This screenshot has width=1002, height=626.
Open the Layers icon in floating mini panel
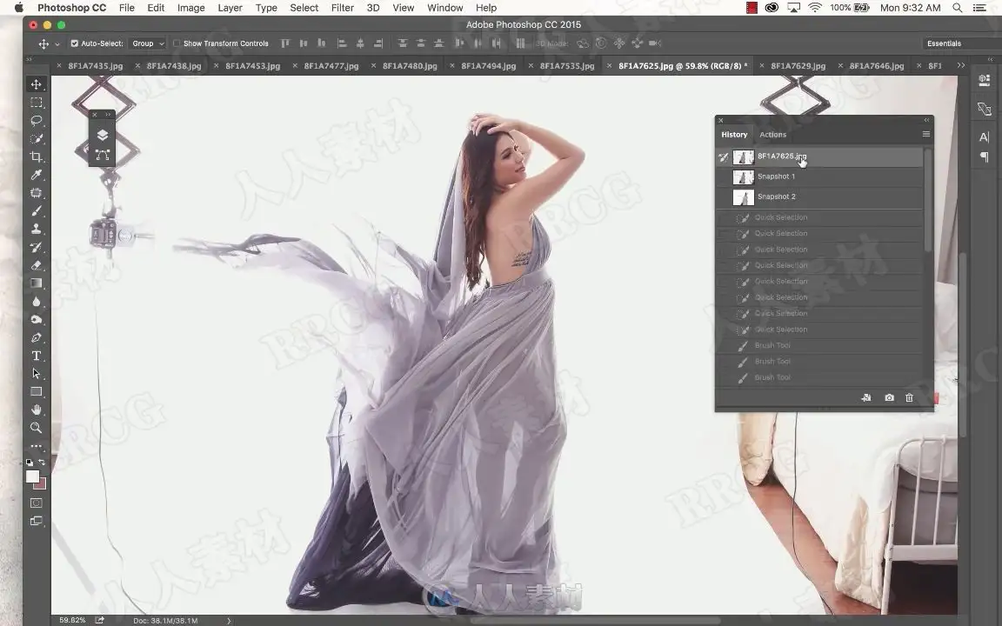click(103, 135)
